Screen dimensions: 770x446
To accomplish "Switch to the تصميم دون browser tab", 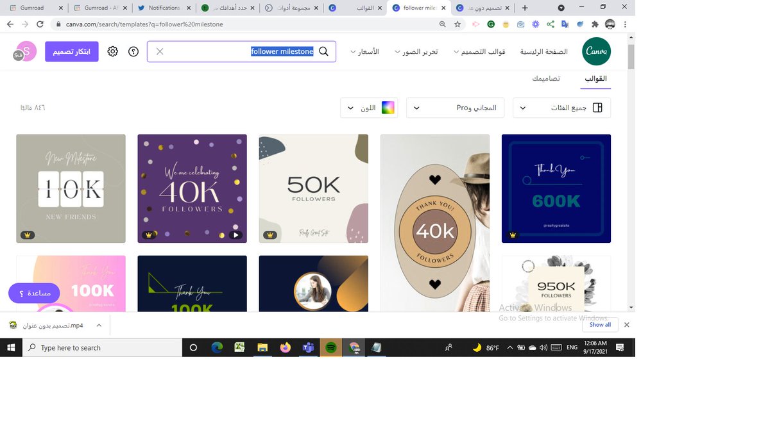I will pyautogui.click(x=483, y=8).
